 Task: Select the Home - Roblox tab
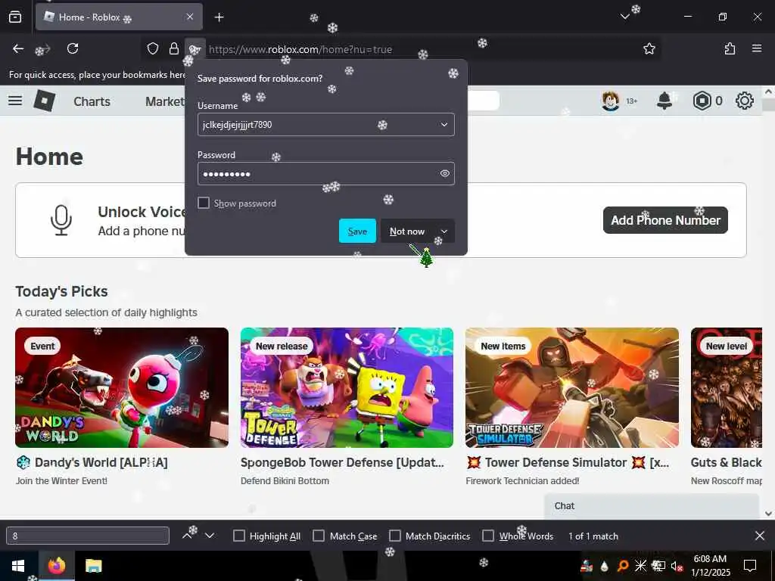[x=119, y=17]
